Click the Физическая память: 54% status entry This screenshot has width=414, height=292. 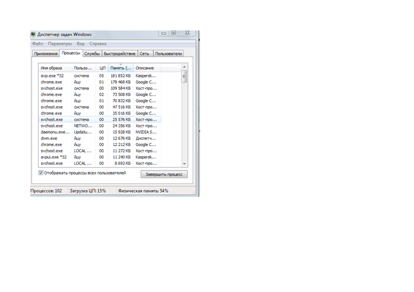point(143,191)
